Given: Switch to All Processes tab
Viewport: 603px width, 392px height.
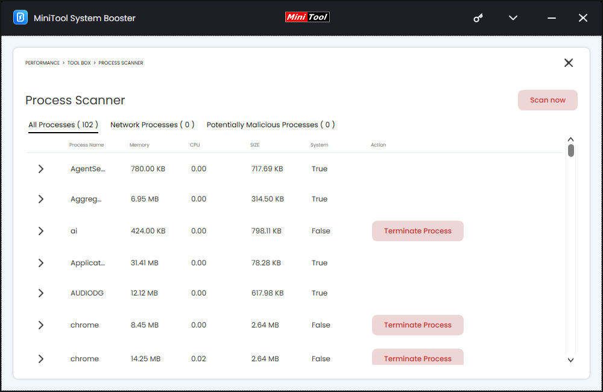Looking at the screenshot, I should [x=63, y=125].
